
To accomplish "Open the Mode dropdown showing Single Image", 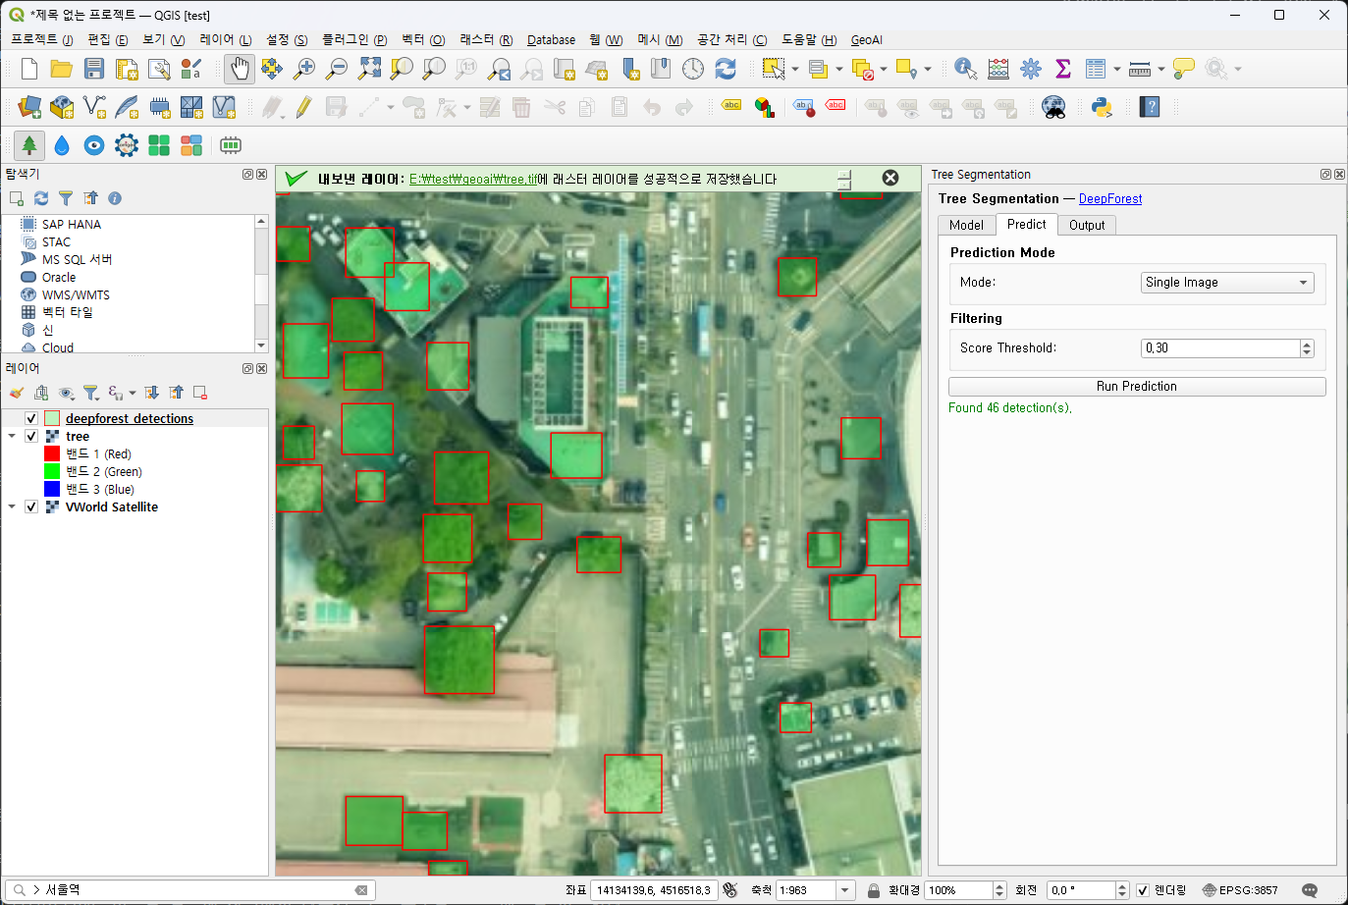I will point(1226,283).
